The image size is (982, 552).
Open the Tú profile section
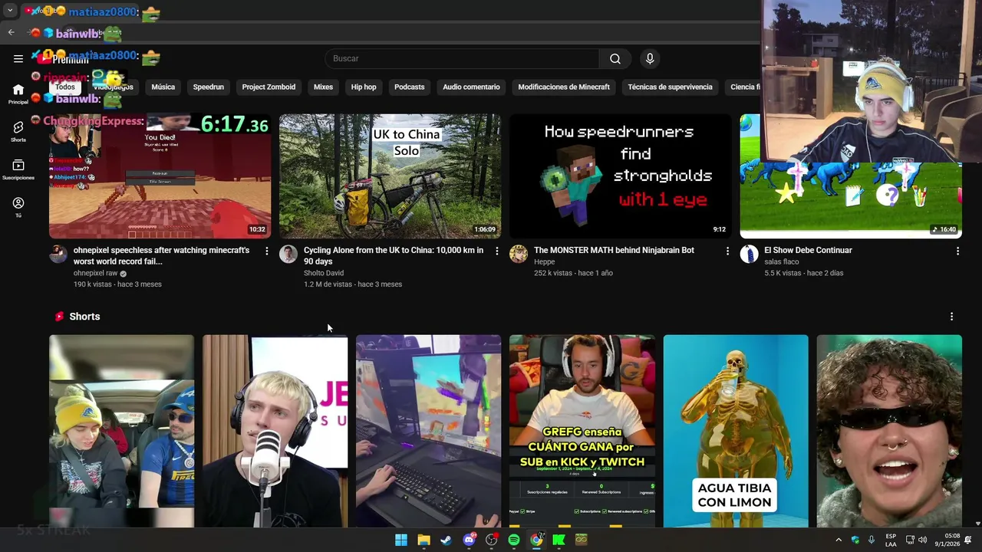18,207
